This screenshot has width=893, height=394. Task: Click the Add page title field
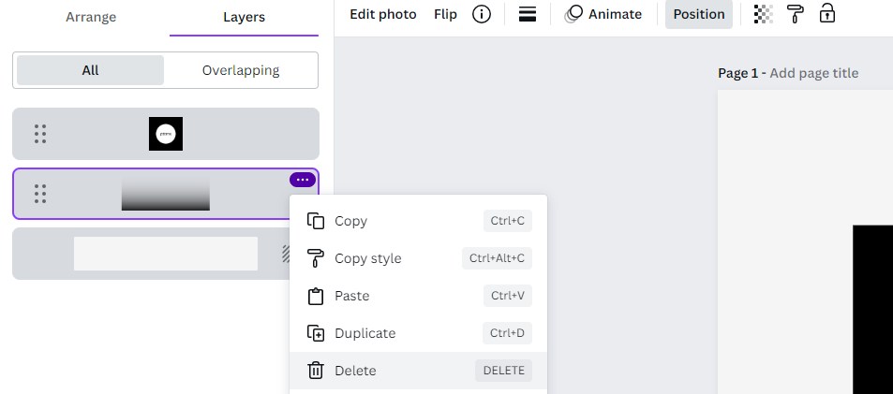pos(814,73)
